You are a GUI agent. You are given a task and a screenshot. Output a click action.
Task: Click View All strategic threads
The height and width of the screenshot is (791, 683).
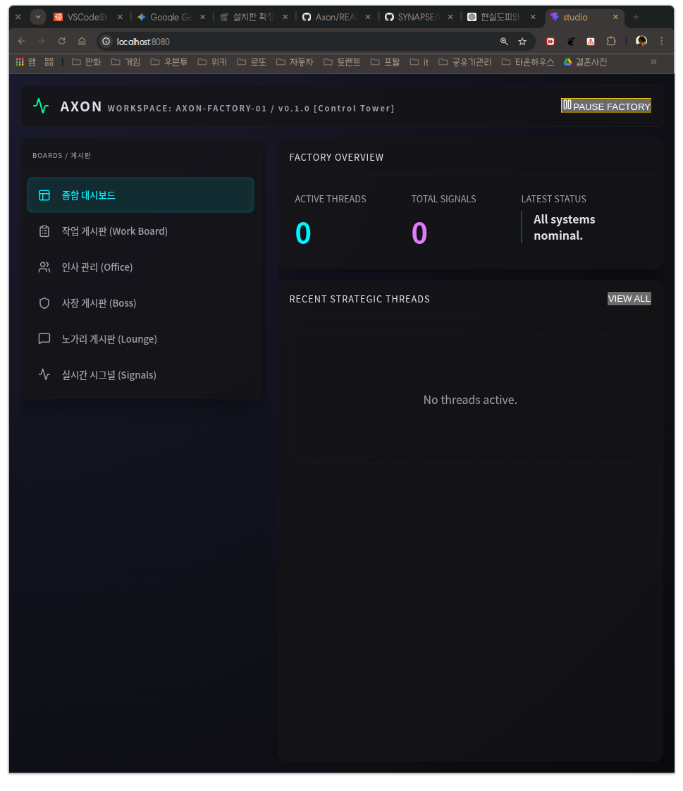pos(629,299)
